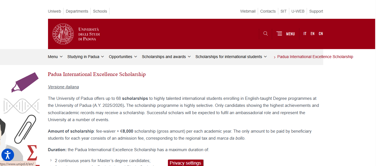Switch site language to IT
Viewport: 376px width, 166px height.
pyautogui.click(x=305, y=33)
